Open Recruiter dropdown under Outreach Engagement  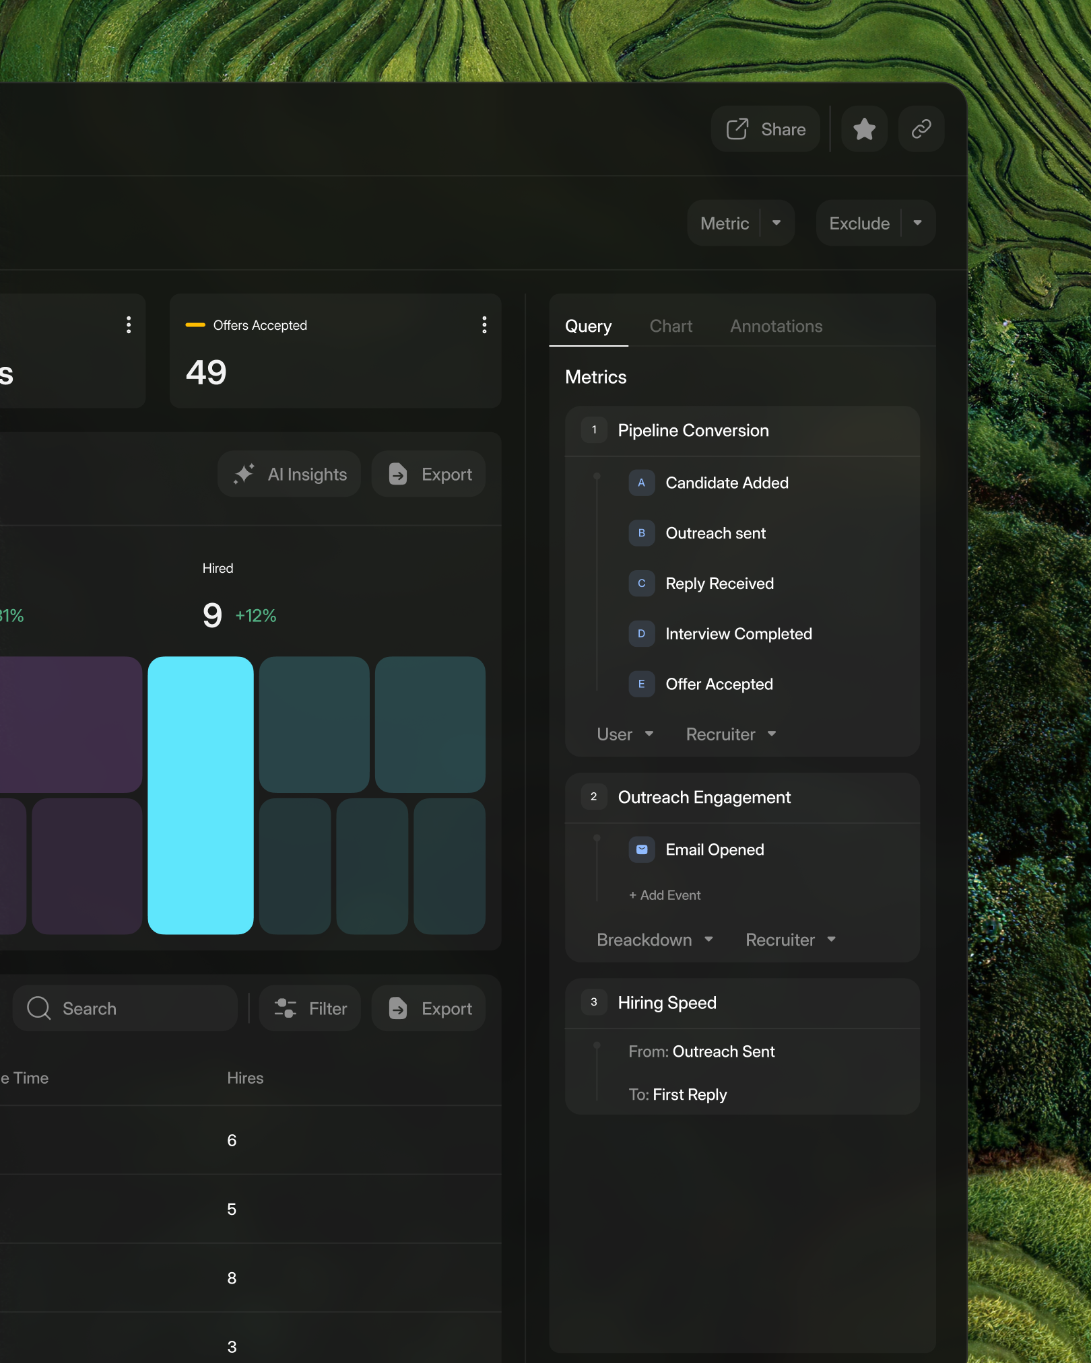791,940
